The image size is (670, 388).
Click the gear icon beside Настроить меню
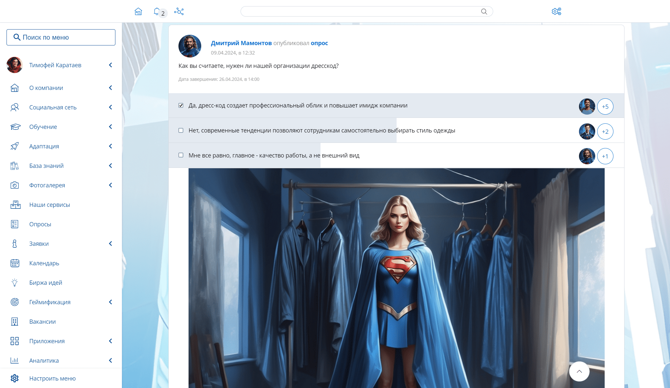pos(15,378)
